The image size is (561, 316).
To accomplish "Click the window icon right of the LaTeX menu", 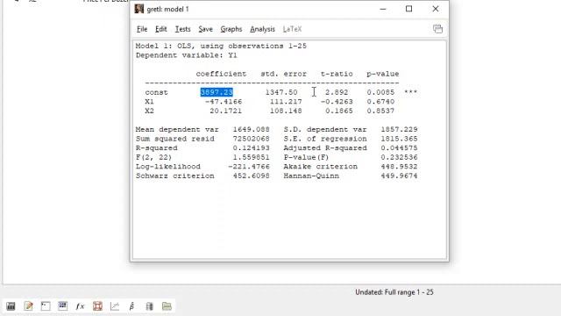I will tap(437, 29).
